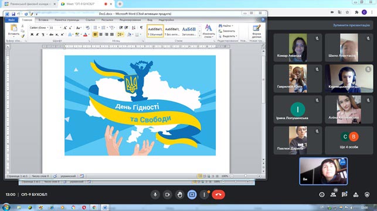The height and width of the screenshot is (211, 377).
Task: Click Replace (Заменить) in Word
Action: [x=226, y=31]
